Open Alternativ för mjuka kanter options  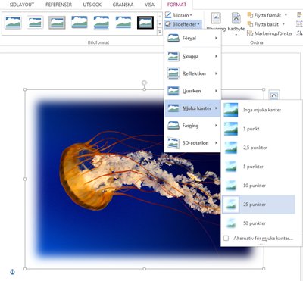(258, 238)
